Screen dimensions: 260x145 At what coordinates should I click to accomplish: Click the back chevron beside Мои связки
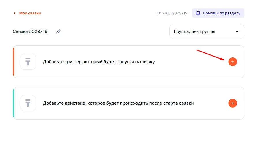[14, 13]
